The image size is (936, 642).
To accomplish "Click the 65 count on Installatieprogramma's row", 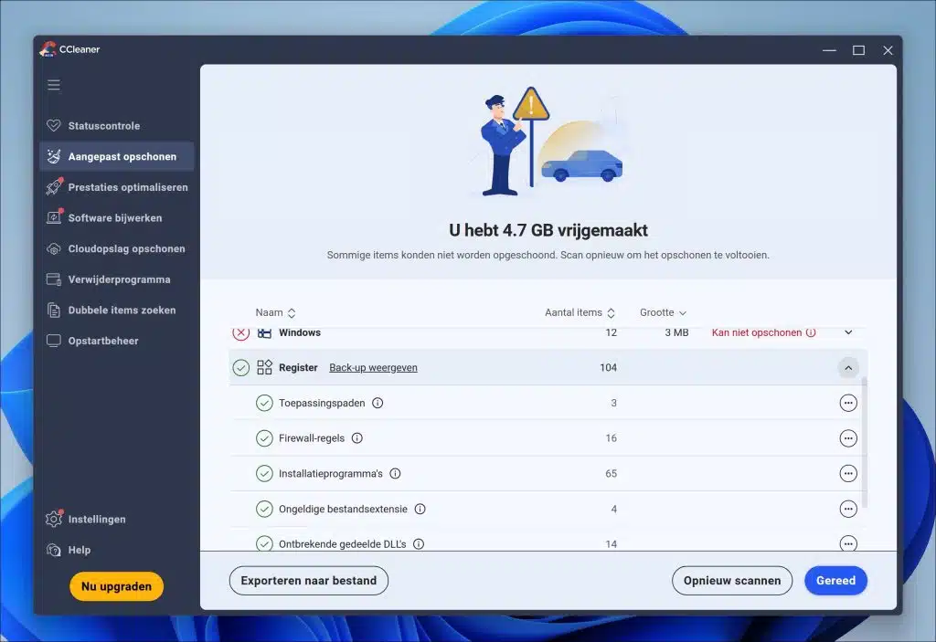I will pos(611,473).
